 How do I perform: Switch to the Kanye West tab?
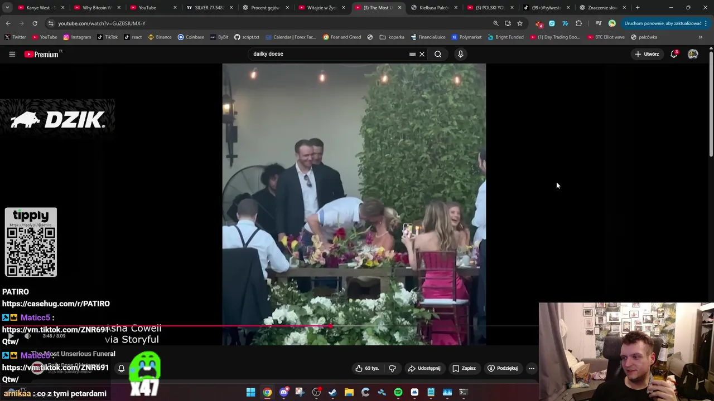point(37,8)
